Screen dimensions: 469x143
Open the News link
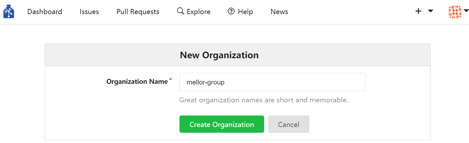279,12
